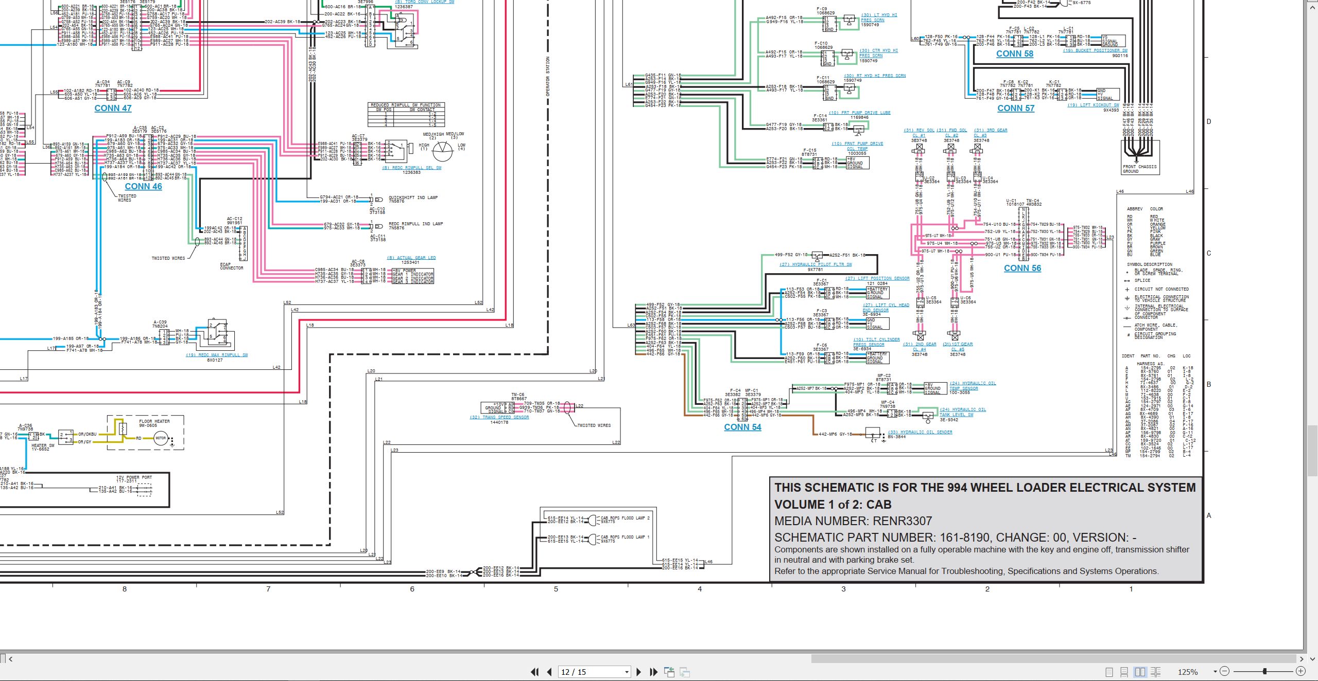Viewport: 1318px width, 681px height.
Task: Open the CONN 54 link
Action: tap(742, 427)
